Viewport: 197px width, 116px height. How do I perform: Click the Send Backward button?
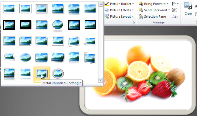click(x=153, y=10)
